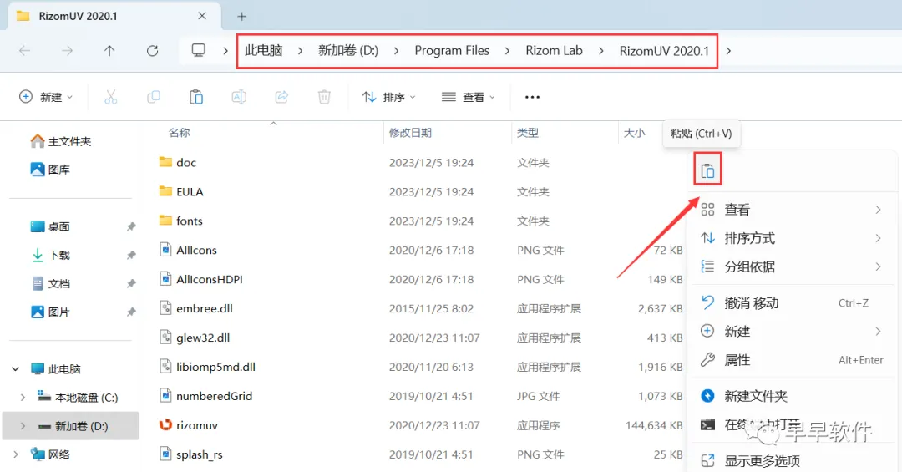Click the Rename icon in toolbar

[x=239, y=97]
